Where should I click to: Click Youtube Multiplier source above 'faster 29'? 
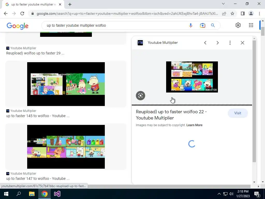pos(23,48)
